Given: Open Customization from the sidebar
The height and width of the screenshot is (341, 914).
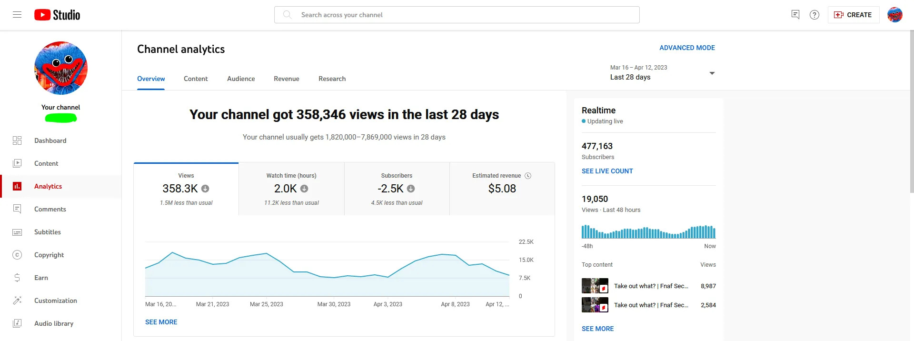Looking at the screenshot, I should tap(55, 301).
